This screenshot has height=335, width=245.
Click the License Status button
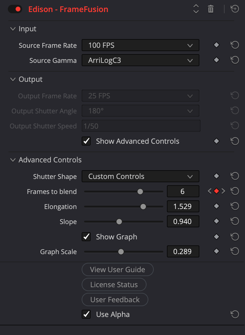(x=114, y=284)
